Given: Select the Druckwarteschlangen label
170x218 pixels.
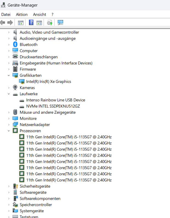Looking at the screenshot, I should pos(39,57).
